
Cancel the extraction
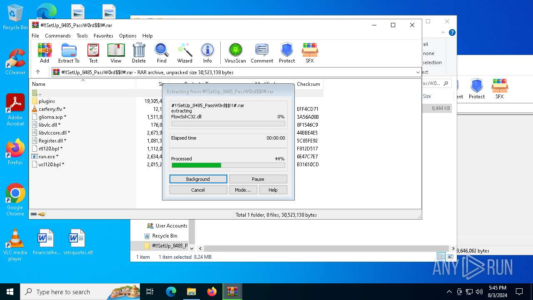tap(198, 190)
